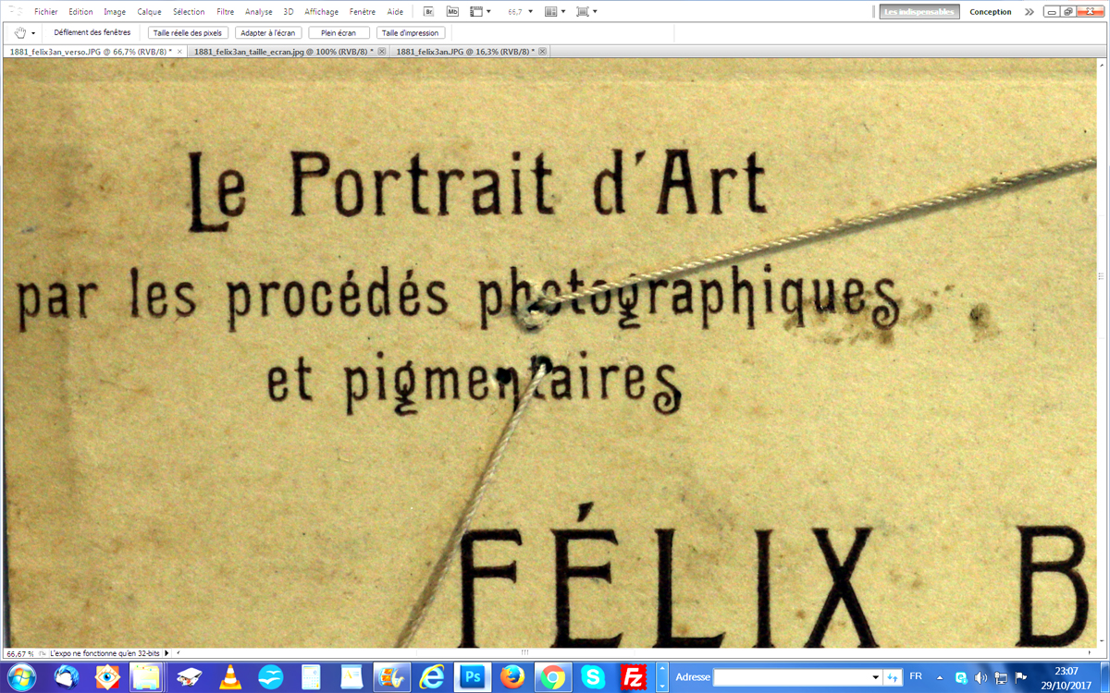
Task: Expand more workspaces with double chevron
Action: point(1030,12)
